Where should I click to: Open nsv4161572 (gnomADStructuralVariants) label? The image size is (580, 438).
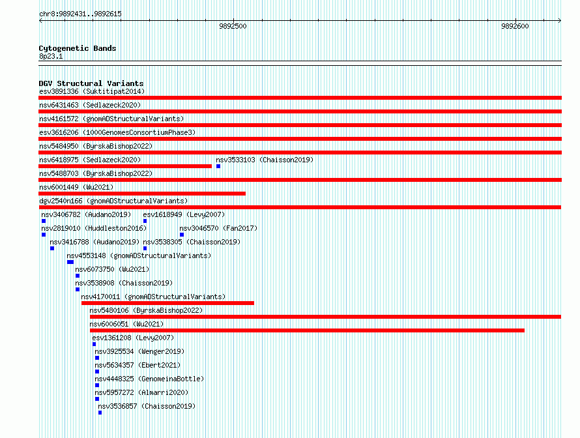111,119
